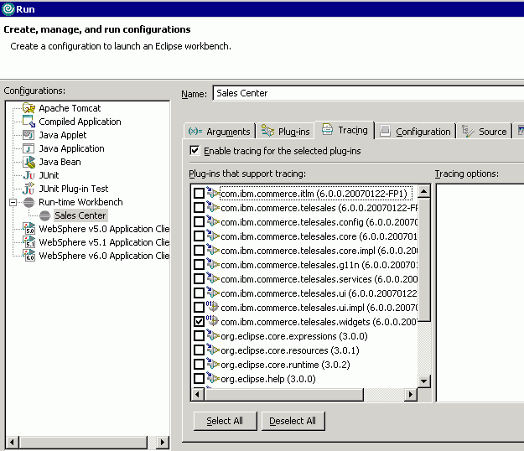Click plug-in list scroll right arrow
524x451 pixels.
tap(411, 395)
